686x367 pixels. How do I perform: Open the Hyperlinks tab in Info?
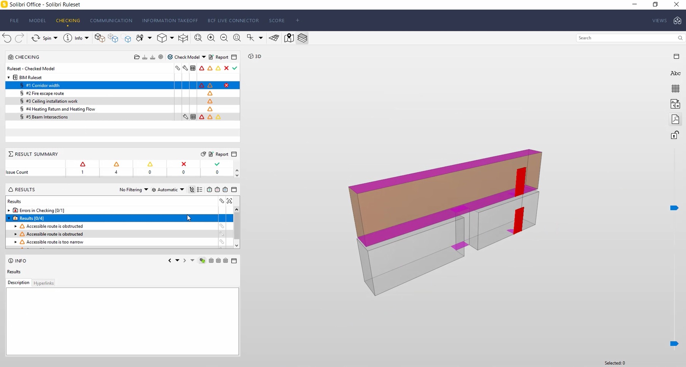point(44,283)
